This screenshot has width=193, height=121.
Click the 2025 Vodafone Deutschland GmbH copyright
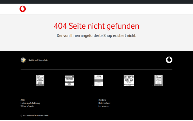[34, 116]
